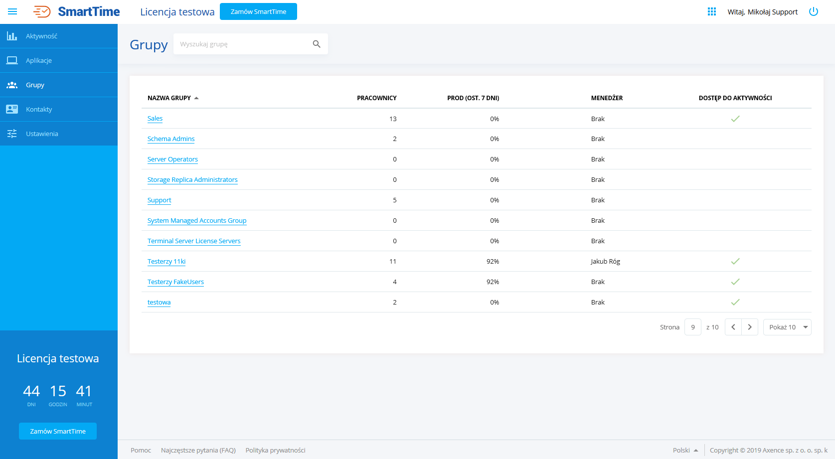835x459 pixels.
Task: Click the Ustawienia sliders icon
Action: [x=12, y=134]
